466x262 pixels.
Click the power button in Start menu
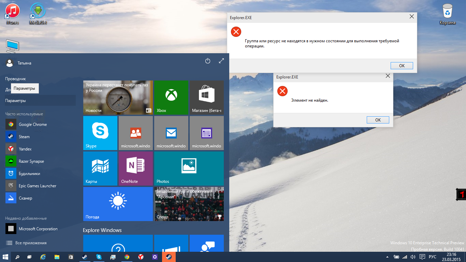[208, 61]
